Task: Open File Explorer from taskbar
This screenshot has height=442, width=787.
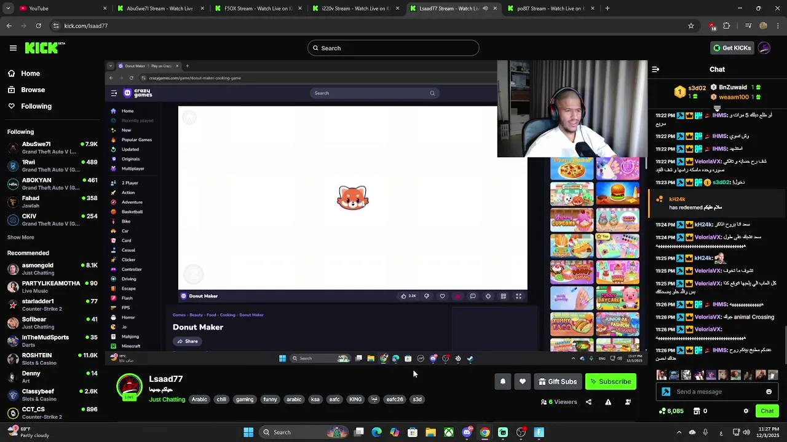Action: 431,432
